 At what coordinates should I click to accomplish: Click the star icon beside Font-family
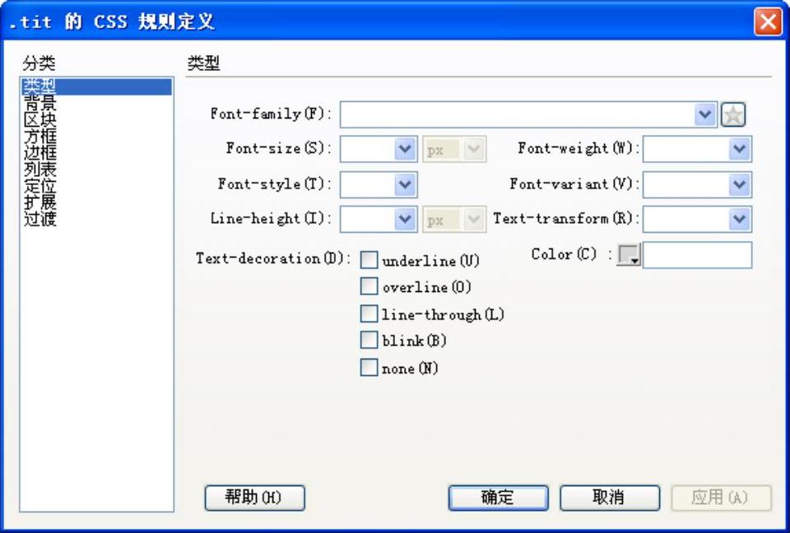[733, 115]
